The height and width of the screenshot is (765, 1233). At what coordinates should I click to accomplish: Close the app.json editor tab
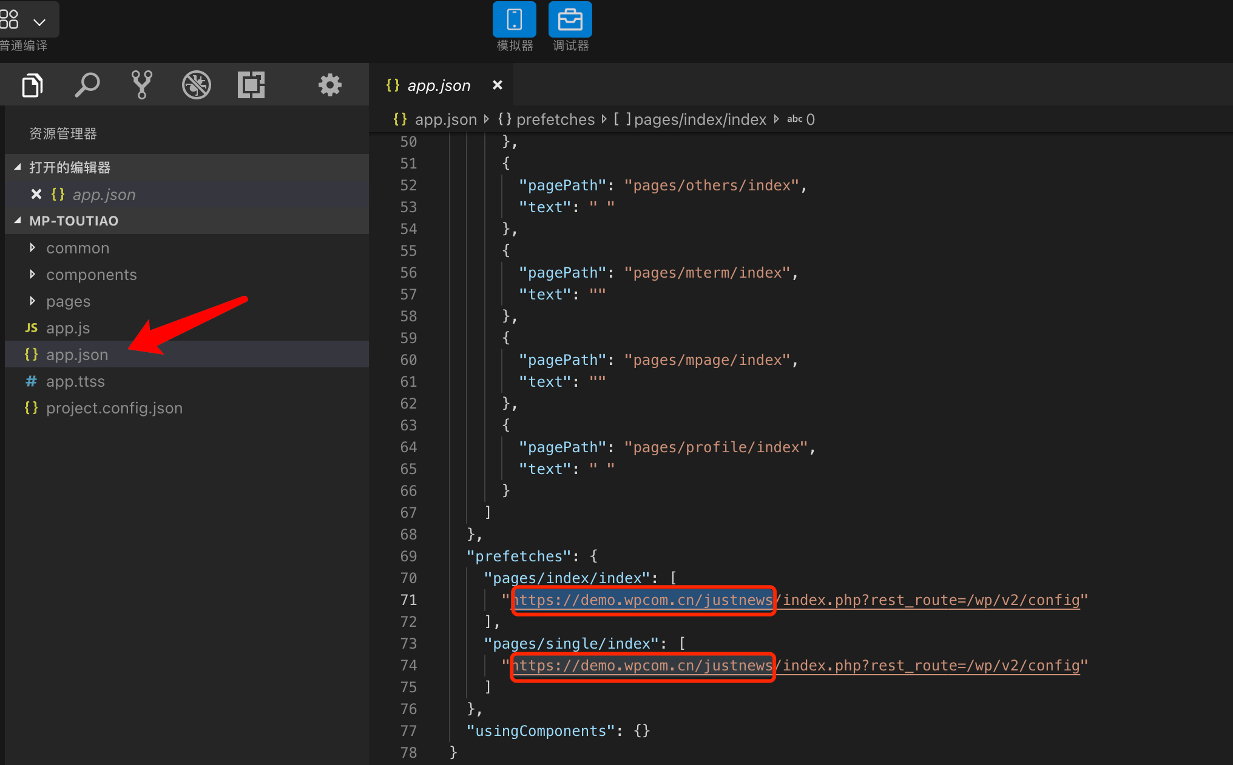click(x=498, y=85)
